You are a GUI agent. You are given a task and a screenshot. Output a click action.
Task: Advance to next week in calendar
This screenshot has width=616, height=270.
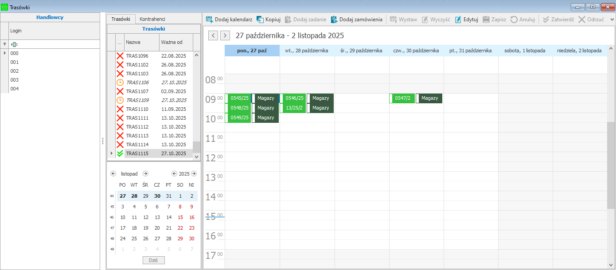225,35
